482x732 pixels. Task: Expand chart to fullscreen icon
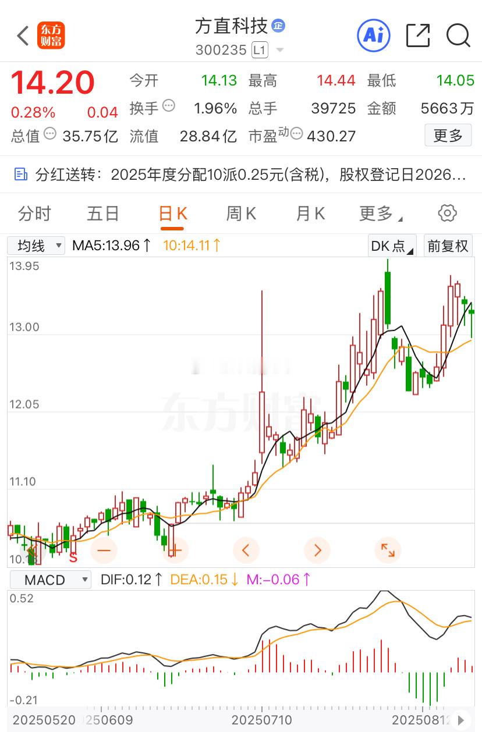(x=388, y=550)
